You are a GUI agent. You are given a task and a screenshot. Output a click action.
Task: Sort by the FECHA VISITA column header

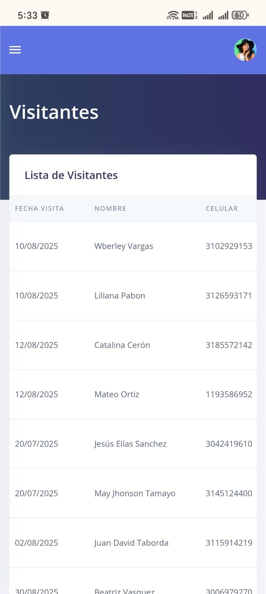tap(39, 209)
